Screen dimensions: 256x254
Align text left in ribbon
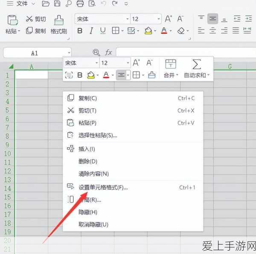click(x=201, y=31)
